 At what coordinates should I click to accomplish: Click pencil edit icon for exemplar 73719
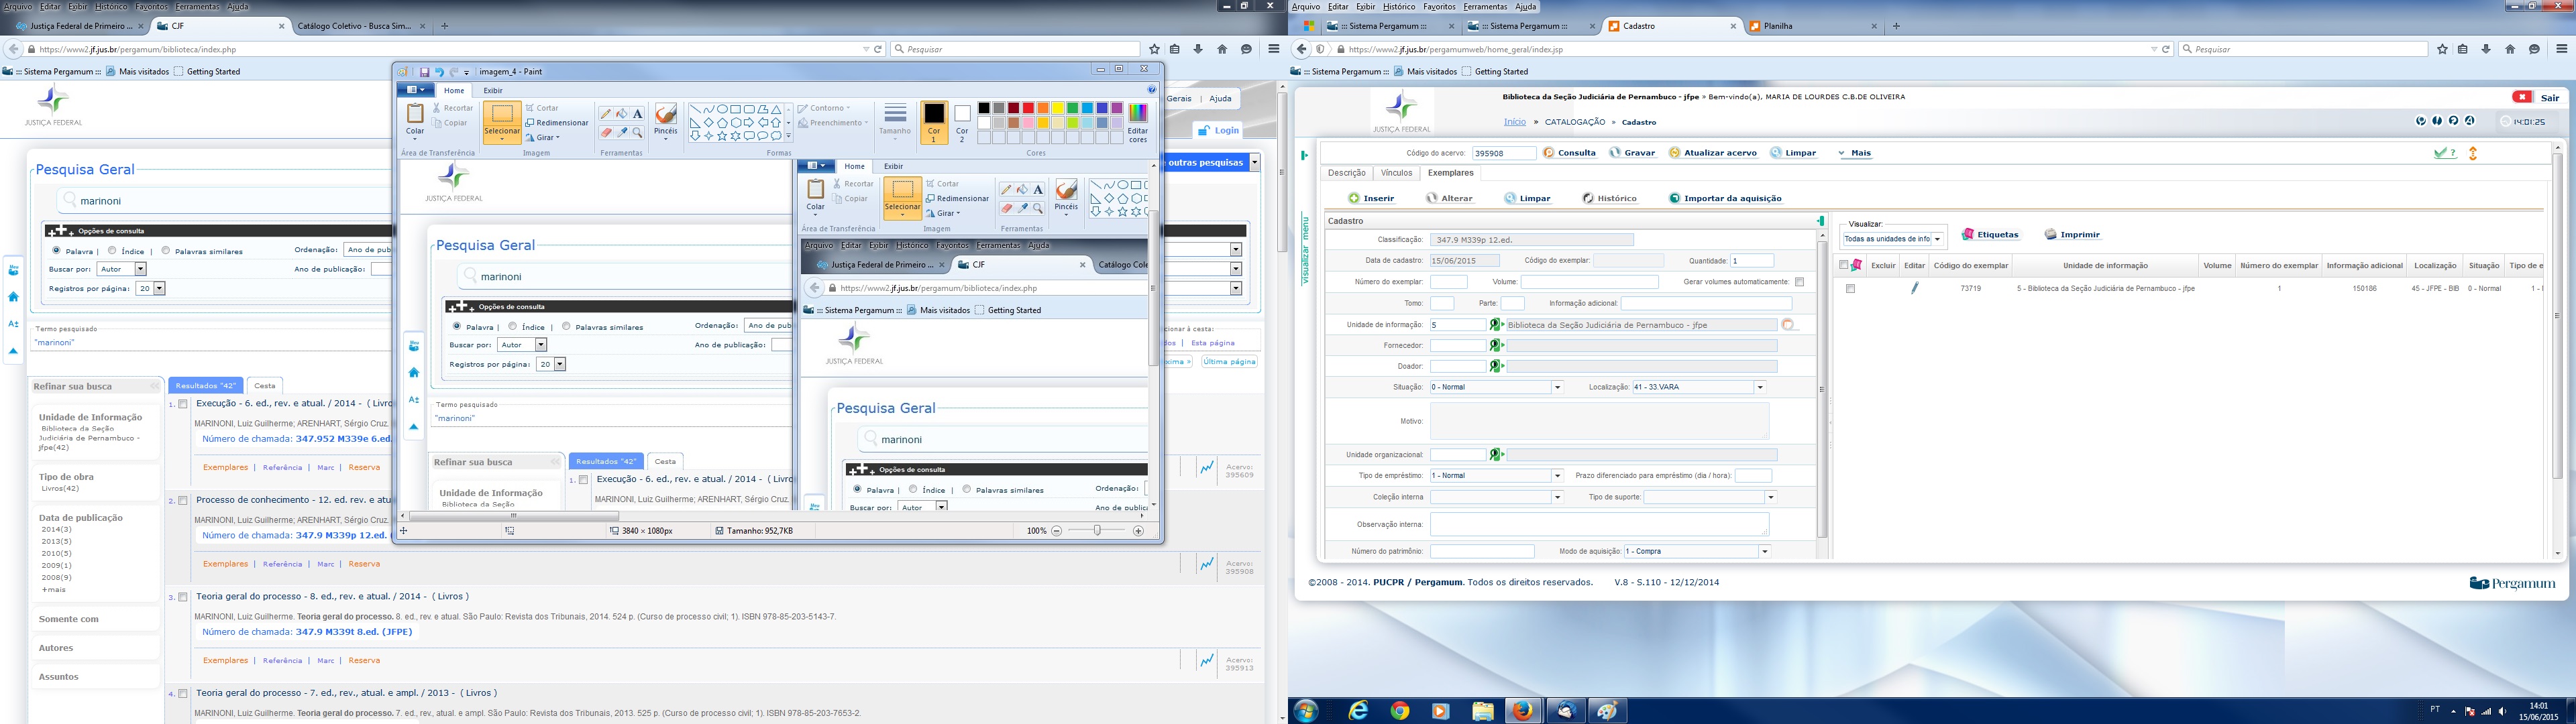pos(1914,288)
